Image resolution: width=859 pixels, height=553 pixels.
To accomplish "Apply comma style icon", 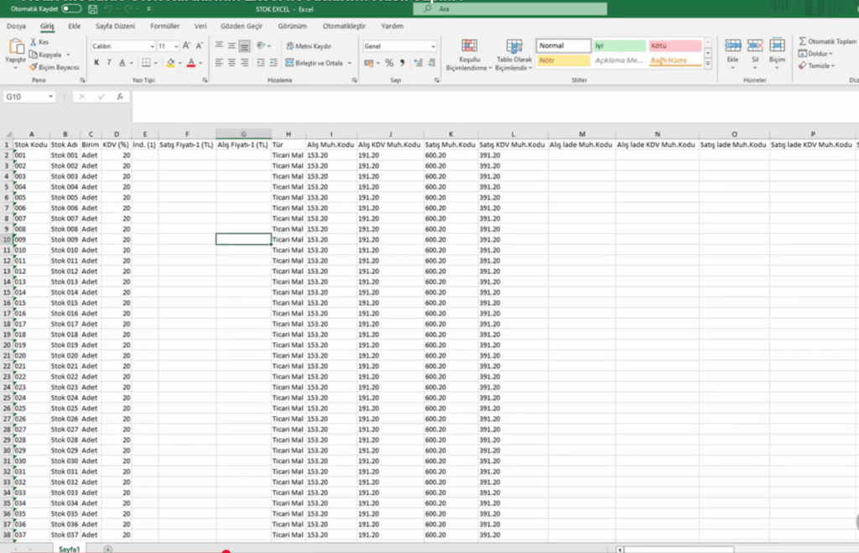I will pos(402,63).
